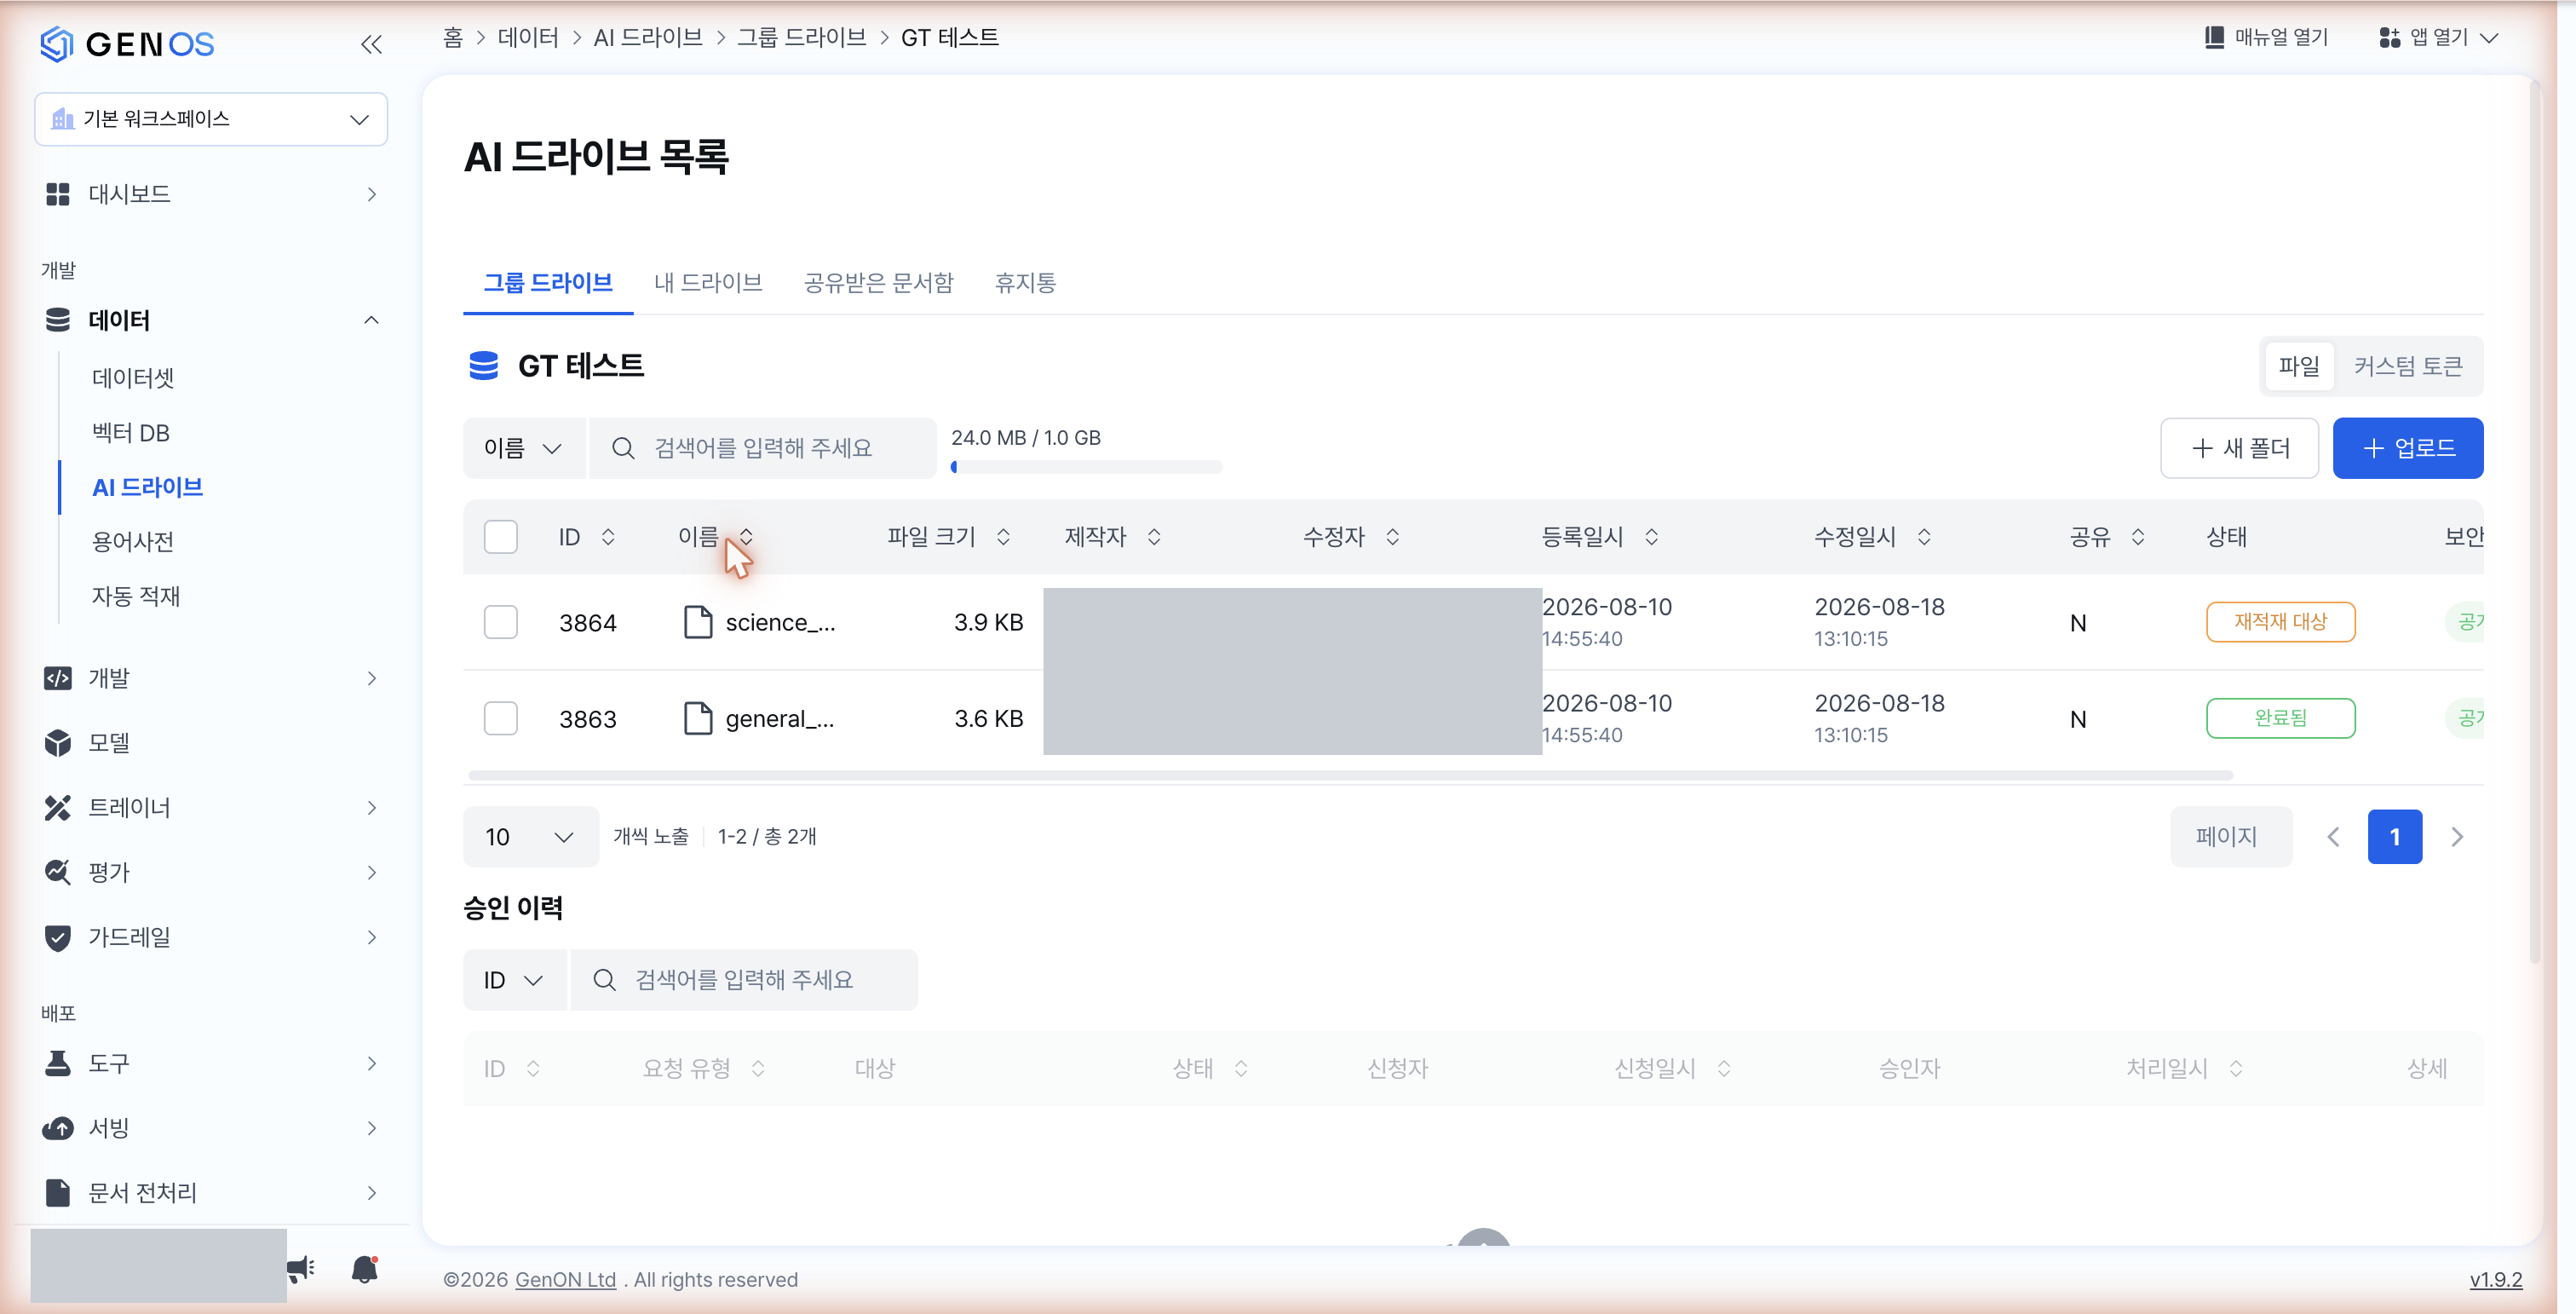Image resolution: width=2576 pixels, height=1314 pixels.
Task: Open the 10 rows per page dropdown
Action: tap(531, 837)
